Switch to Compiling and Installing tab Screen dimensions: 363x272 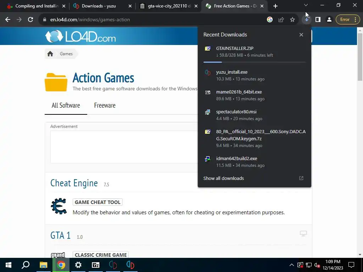pos(37,6)
